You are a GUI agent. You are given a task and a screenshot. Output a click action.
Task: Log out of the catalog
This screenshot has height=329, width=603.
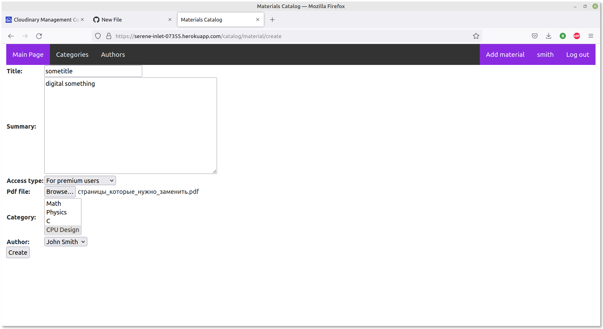[x=578, y=55]
